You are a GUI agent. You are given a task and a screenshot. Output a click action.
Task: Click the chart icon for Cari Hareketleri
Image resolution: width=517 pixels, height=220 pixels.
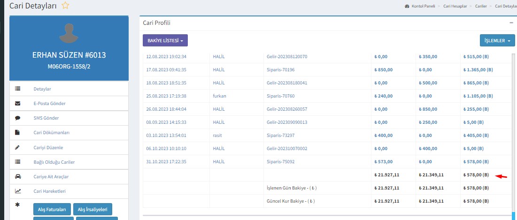coord(18,191)
